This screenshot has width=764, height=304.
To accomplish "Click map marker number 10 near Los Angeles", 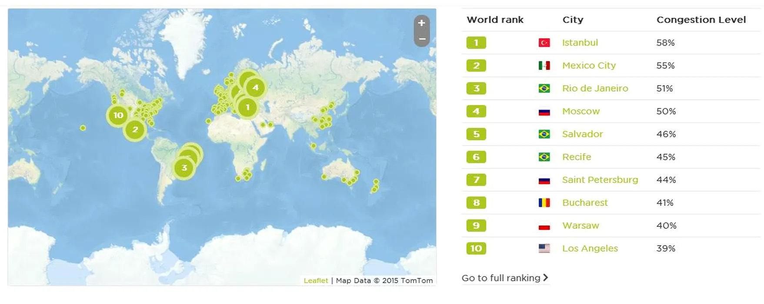I will 118,116.
